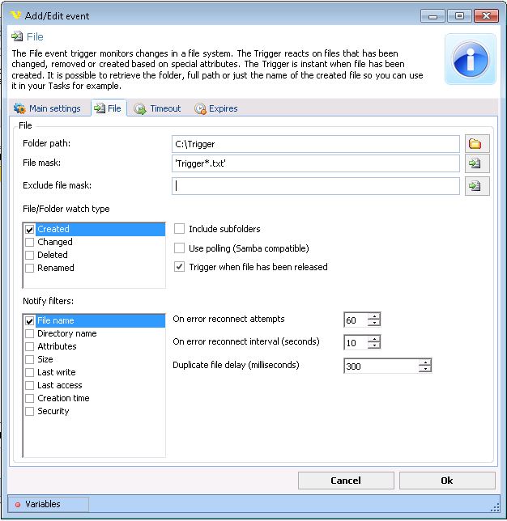Click the red Variables icon in status bar
The height and width of the screenshot is (521, 507).
18,505
